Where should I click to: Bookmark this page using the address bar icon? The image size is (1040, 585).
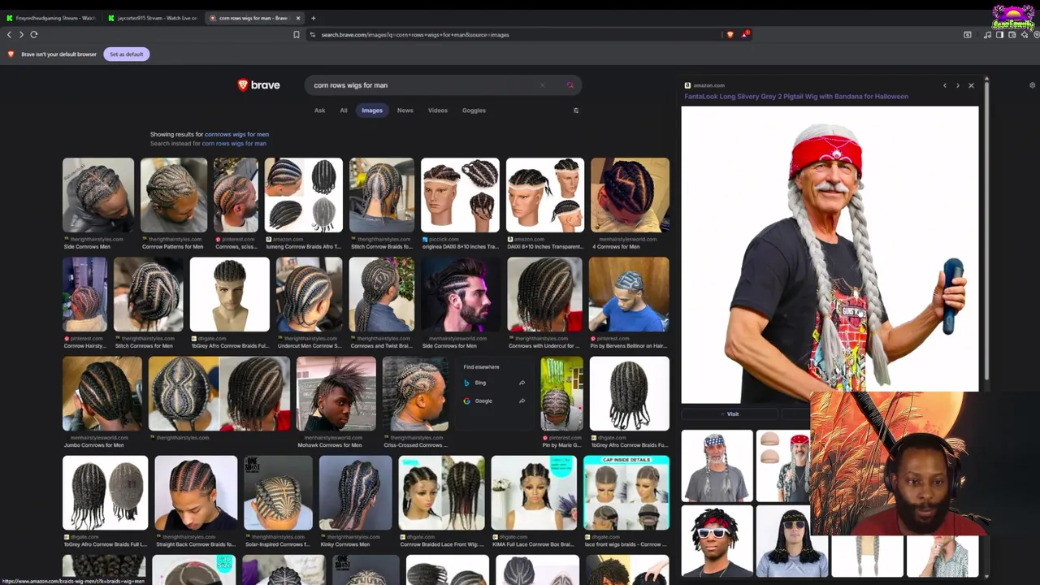click(297, 34)
